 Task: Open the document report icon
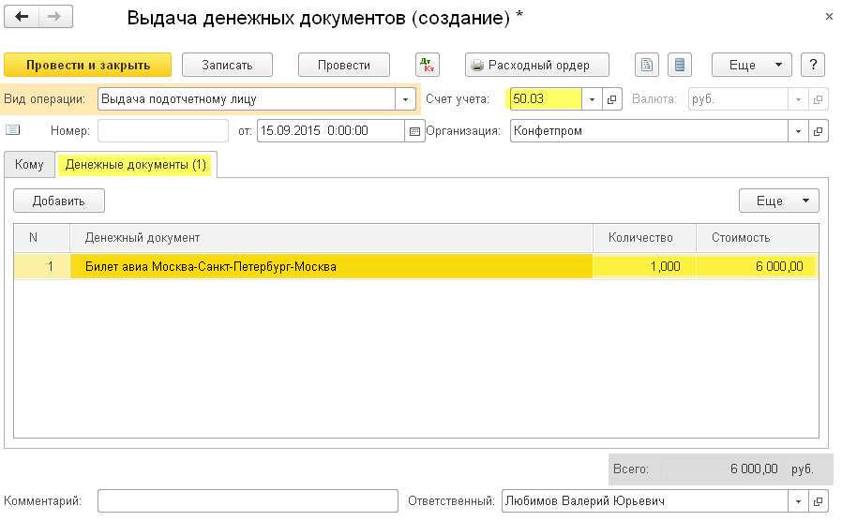(x=646, y=65)
